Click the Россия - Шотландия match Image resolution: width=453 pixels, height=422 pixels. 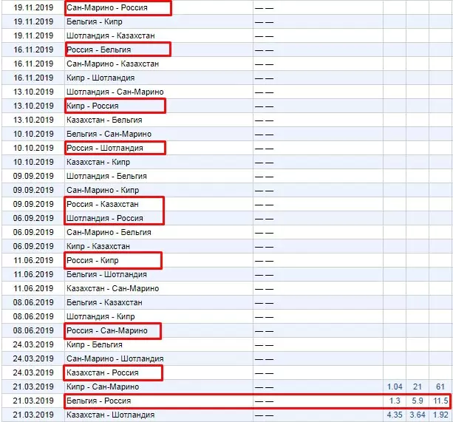(105, 148)
